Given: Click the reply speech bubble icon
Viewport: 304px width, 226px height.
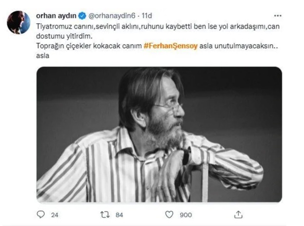Looking at the screenshot, I should [41, 214].
